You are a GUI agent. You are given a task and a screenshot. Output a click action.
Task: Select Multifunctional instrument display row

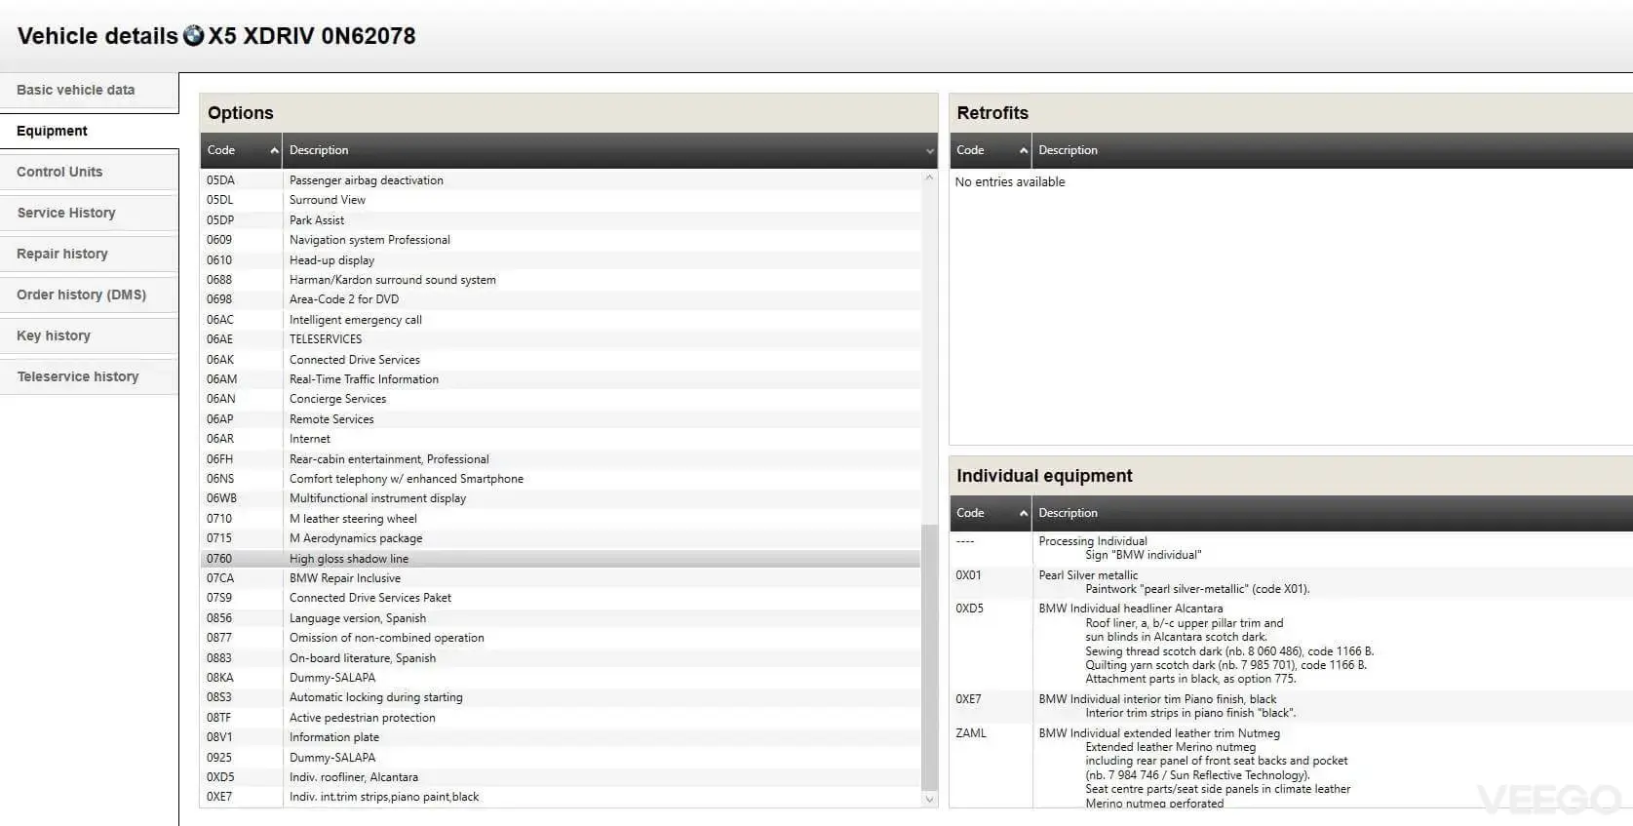tap(561, 498)
